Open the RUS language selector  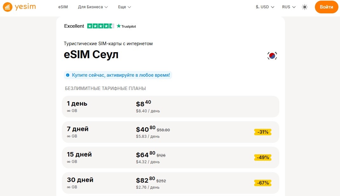point(289,7)
